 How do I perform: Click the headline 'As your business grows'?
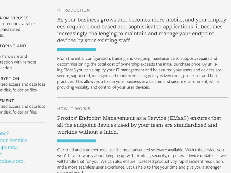pos(142,30)
